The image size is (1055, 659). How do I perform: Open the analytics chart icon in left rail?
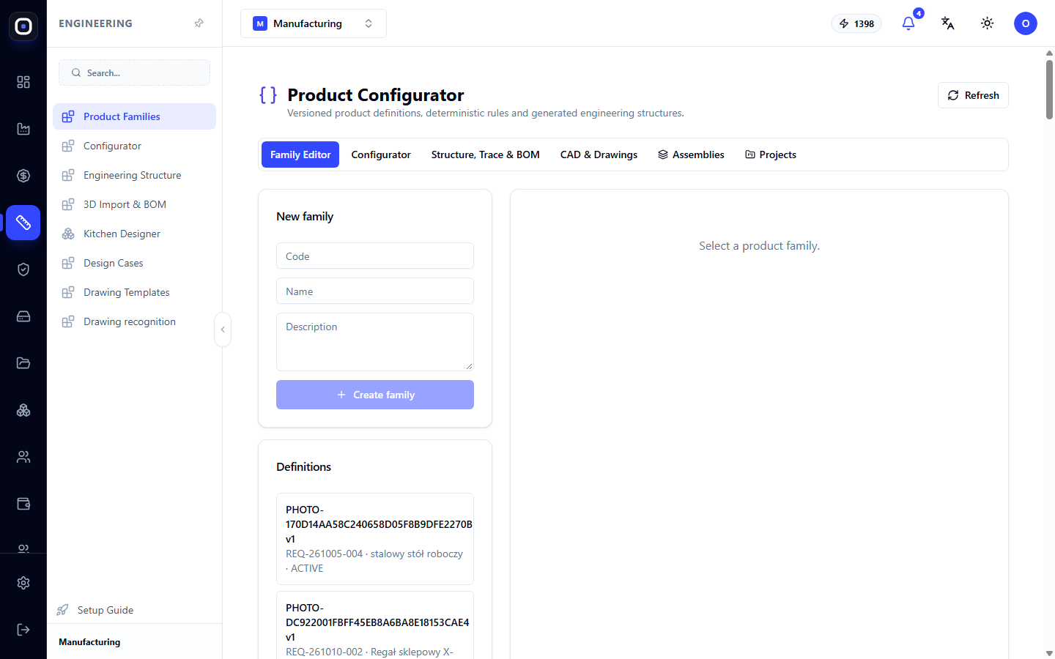[x=23, y=129]
